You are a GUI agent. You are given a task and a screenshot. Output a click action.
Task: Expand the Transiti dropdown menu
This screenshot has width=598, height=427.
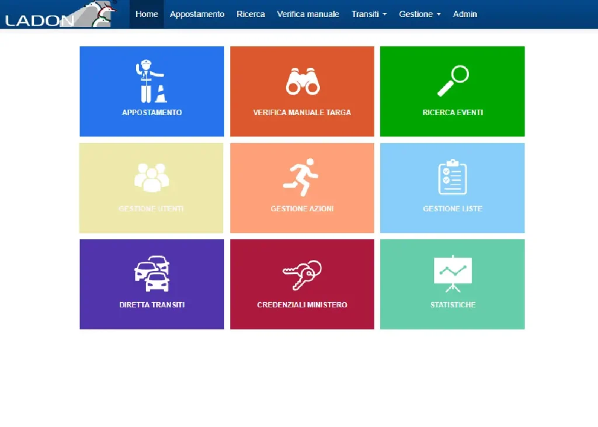point(369,14)
